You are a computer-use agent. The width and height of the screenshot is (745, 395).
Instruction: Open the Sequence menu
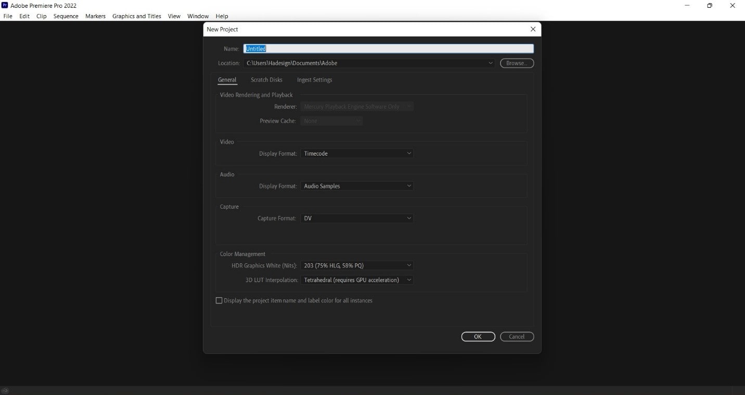point(66,16)
